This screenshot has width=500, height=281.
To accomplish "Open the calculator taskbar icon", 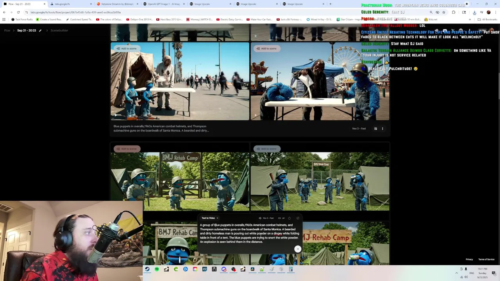I will click(291, 269).
